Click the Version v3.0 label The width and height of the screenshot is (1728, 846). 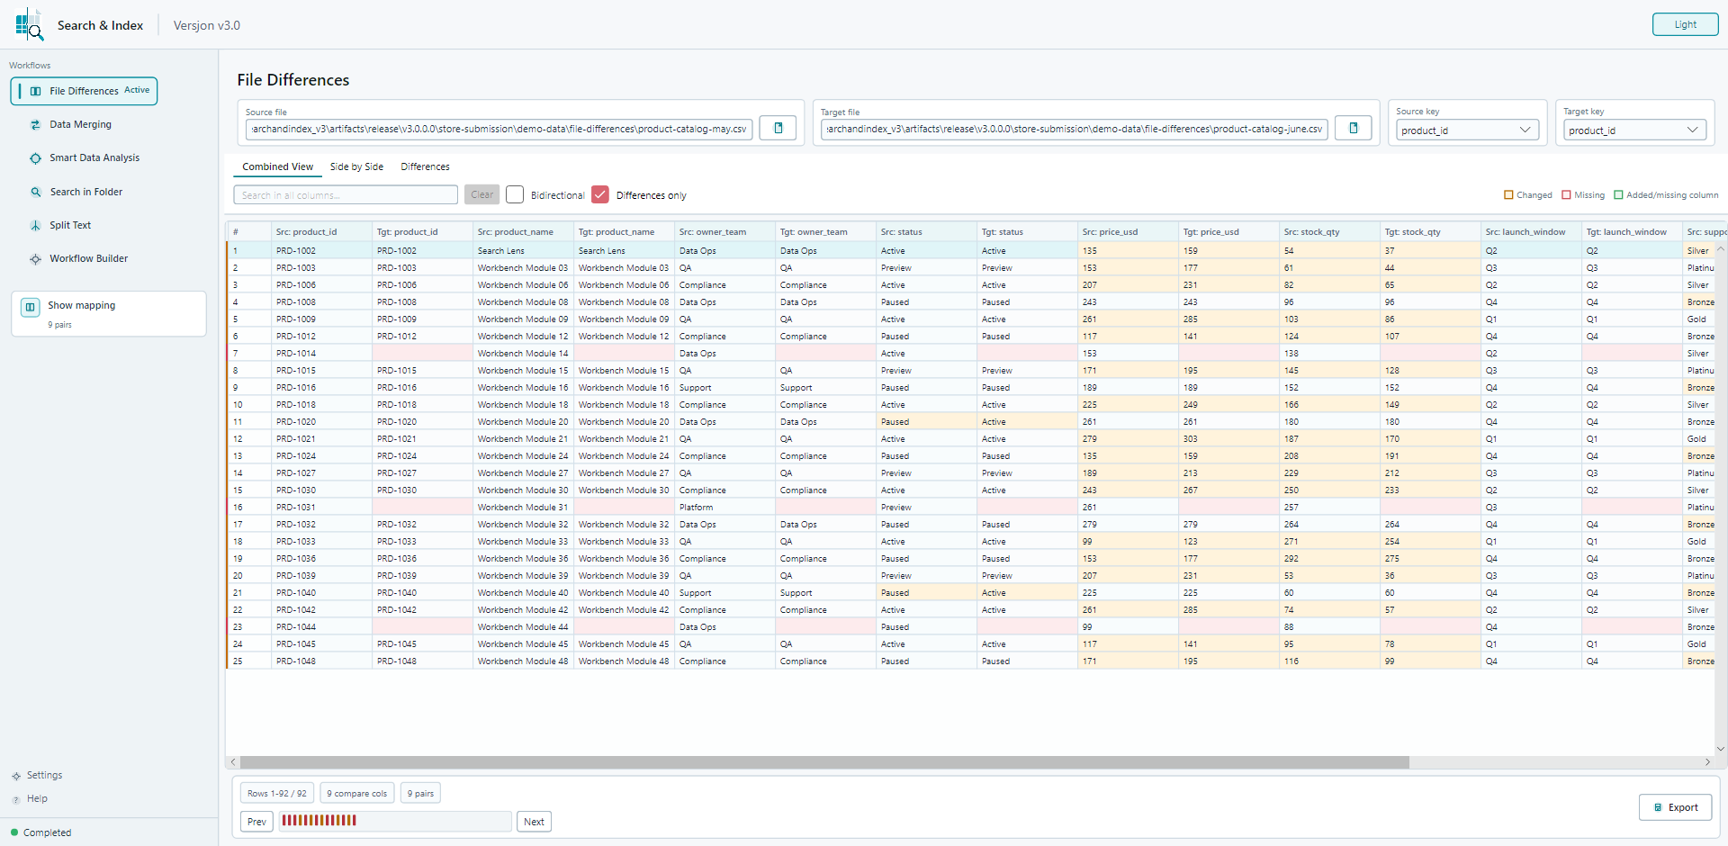[207, 25]
